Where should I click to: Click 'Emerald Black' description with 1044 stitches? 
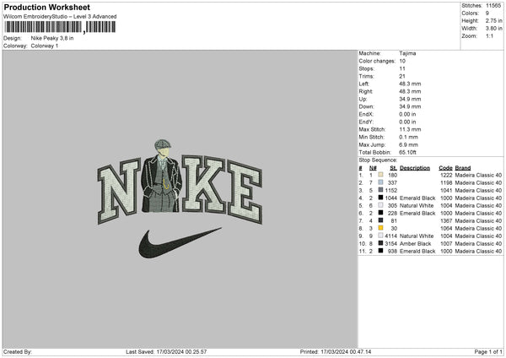[x=417, y=198]
